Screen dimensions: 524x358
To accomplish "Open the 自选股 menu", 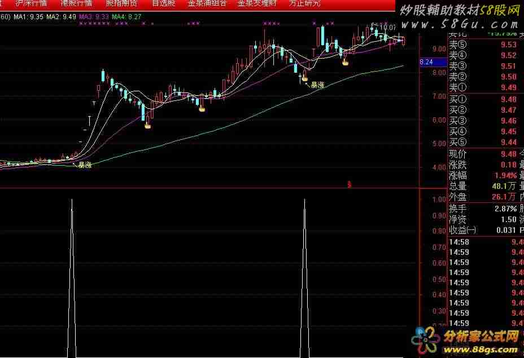I will [164, 4].
